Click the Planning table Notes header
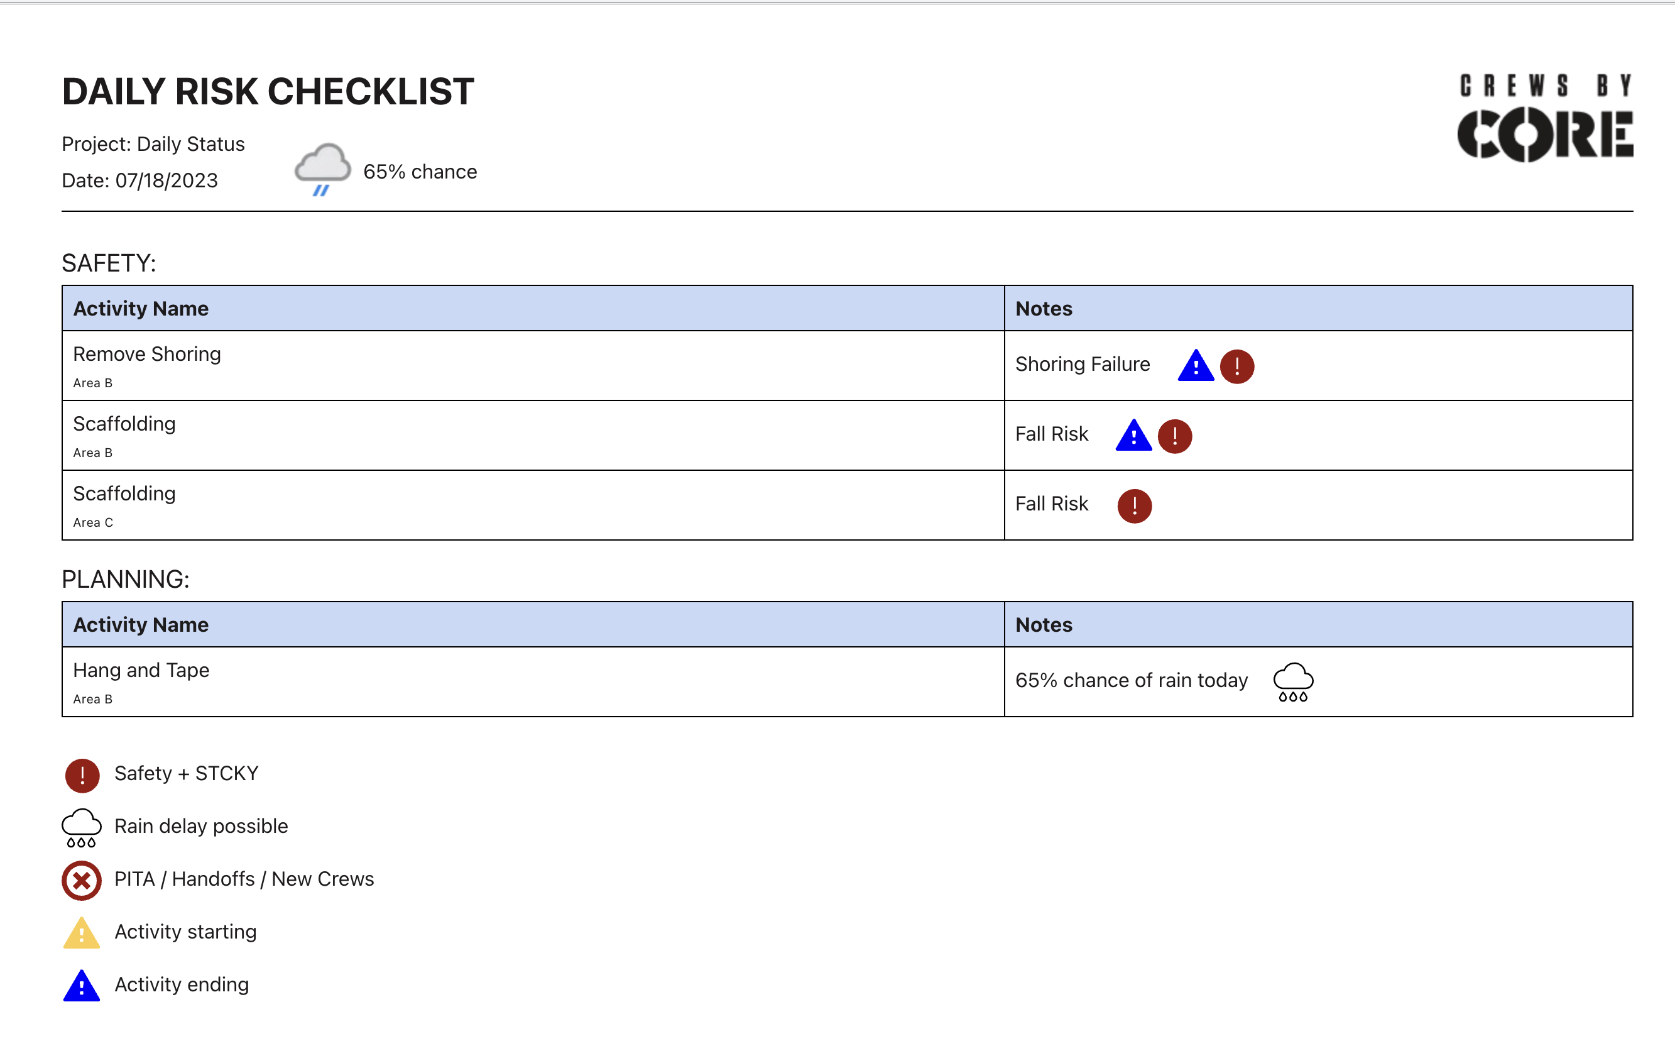 (x=1043, y=624)
